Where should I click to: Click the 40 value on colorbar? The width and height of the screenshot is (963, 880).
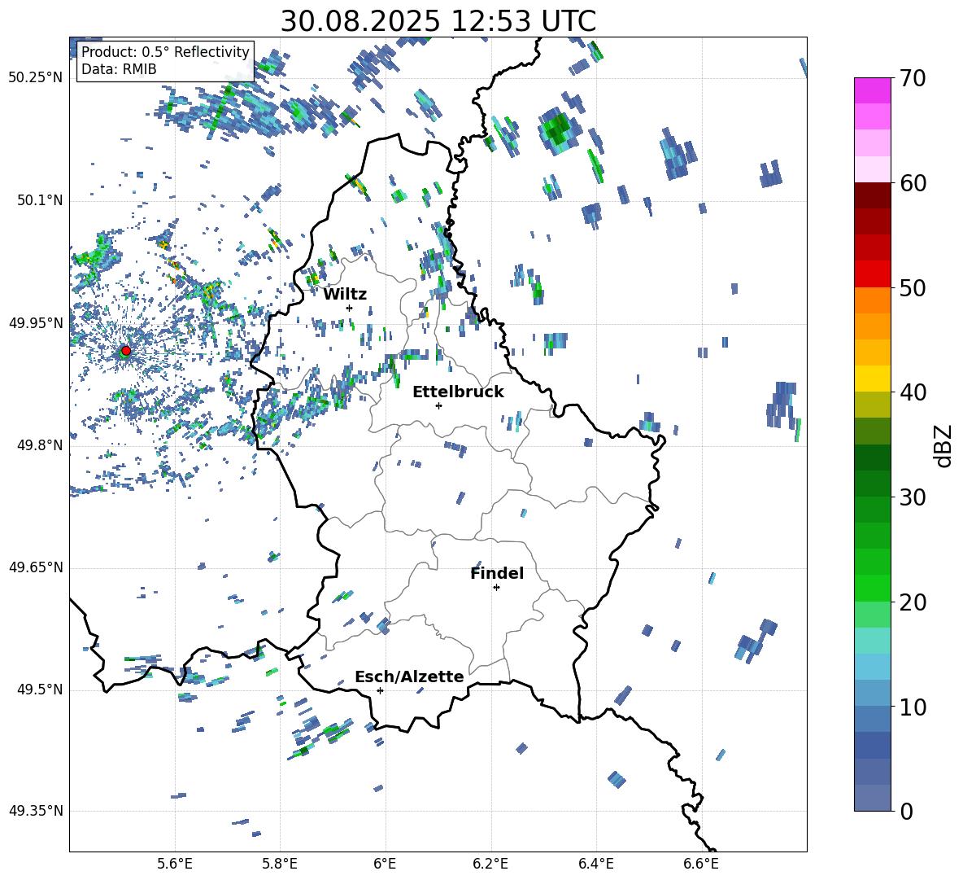913,392
